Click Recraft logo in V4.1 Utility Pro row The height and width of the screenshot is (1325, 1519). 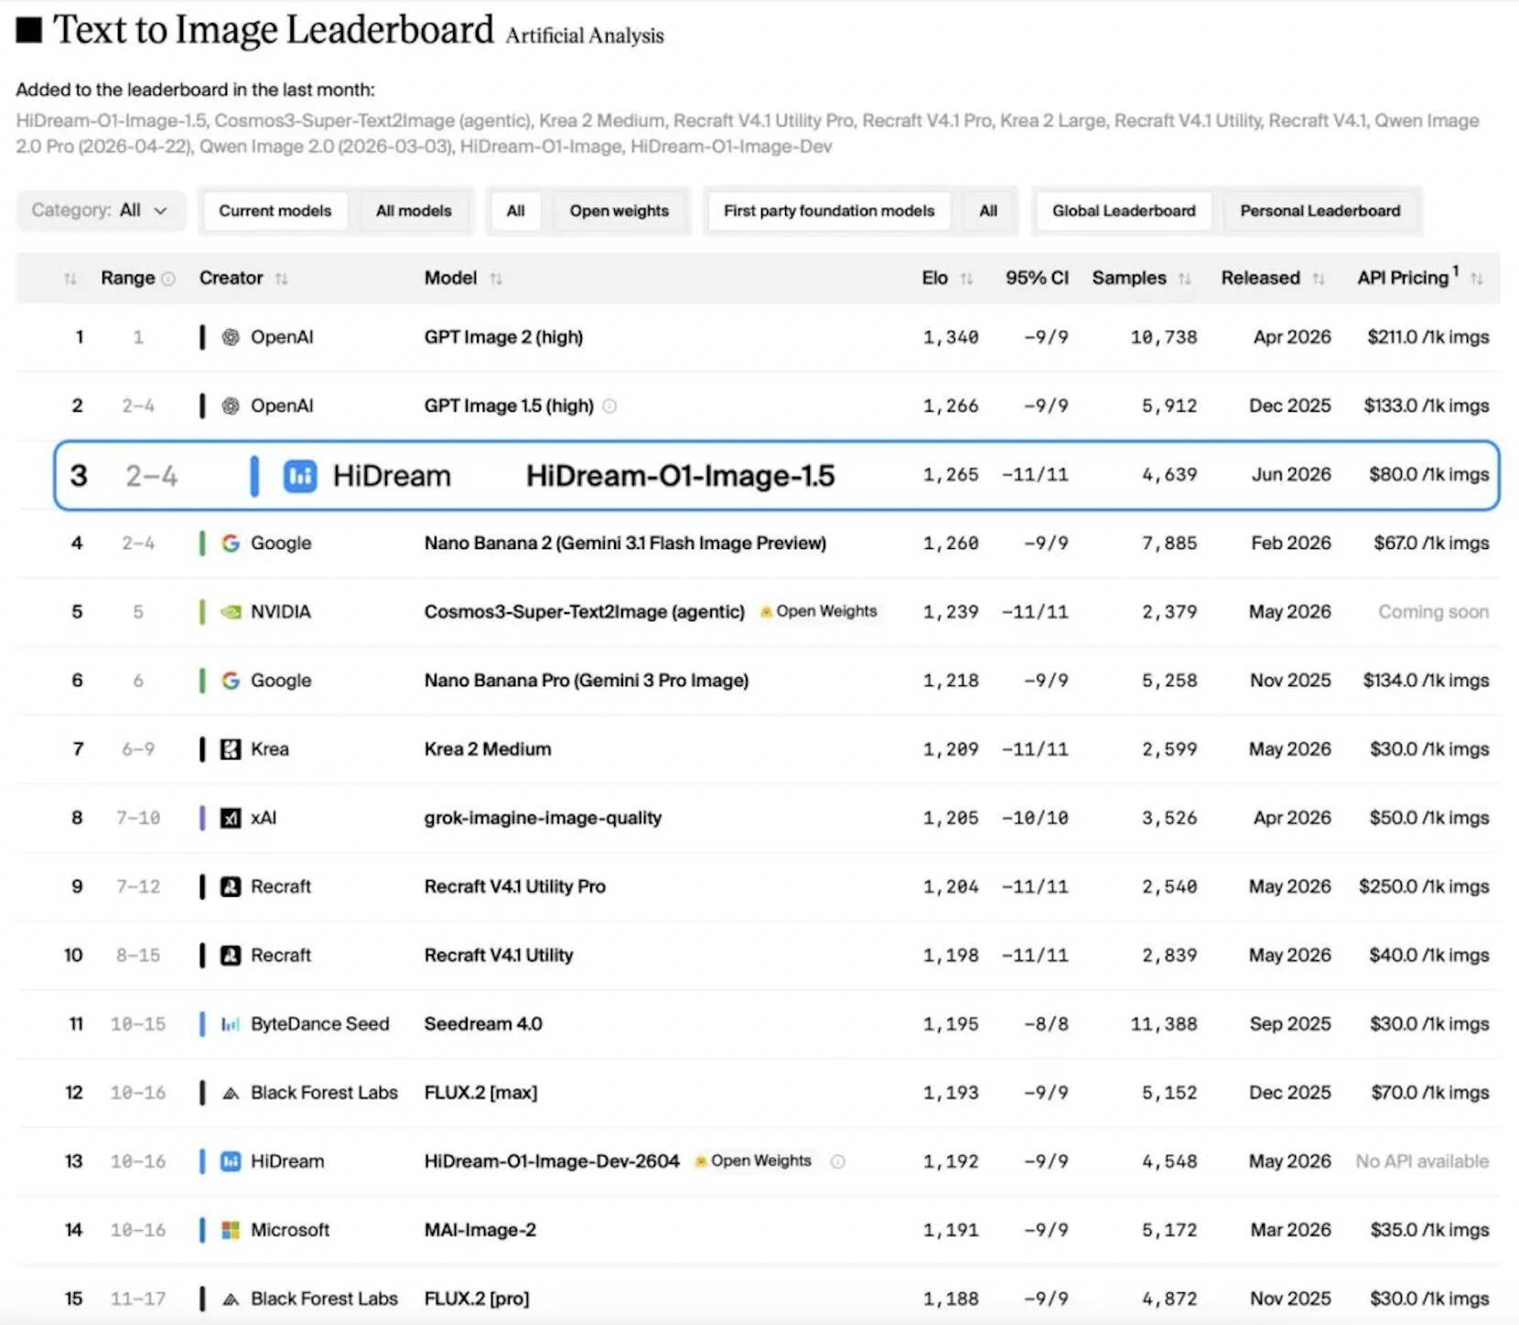pyautogui.click(x=231, y=887)
